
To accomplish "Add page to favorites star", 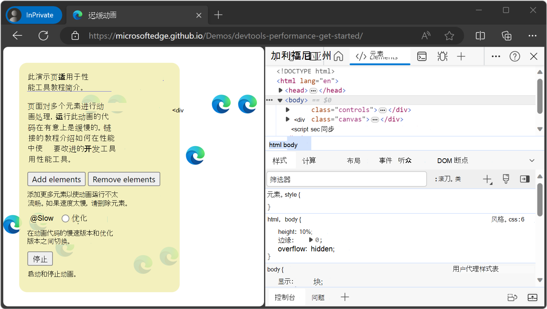I will coord(449,35).
